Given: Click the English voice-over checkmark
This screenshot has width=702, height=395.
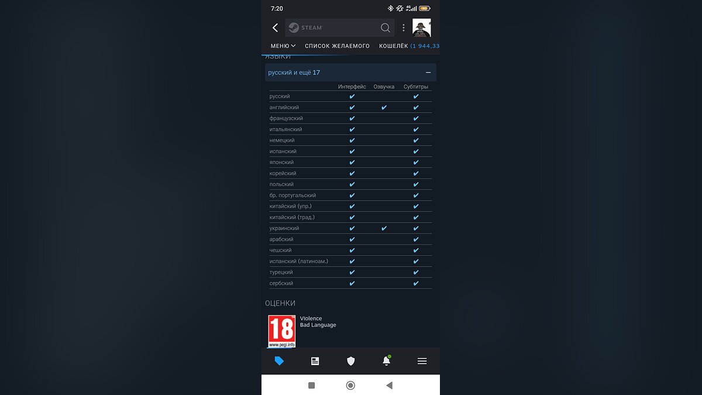Looking at the screenshot, I should pyautogui.click(x=384, y=108).
